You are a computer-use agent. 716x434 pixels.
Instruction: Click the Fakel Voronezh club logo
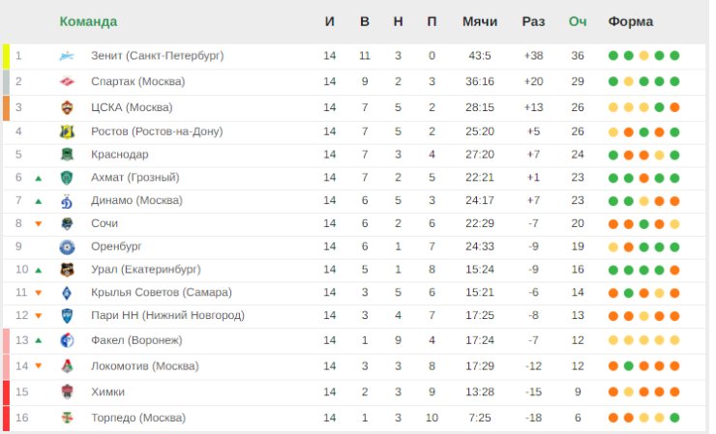click(x=67, y=340)
